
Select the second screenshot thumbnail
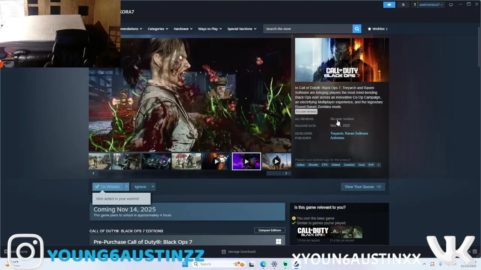point(127,162)
